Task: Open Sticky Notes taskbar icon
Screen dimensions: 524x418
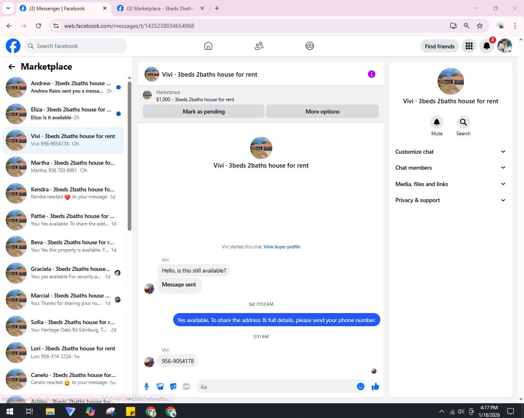Action: (x=131, y=411)
